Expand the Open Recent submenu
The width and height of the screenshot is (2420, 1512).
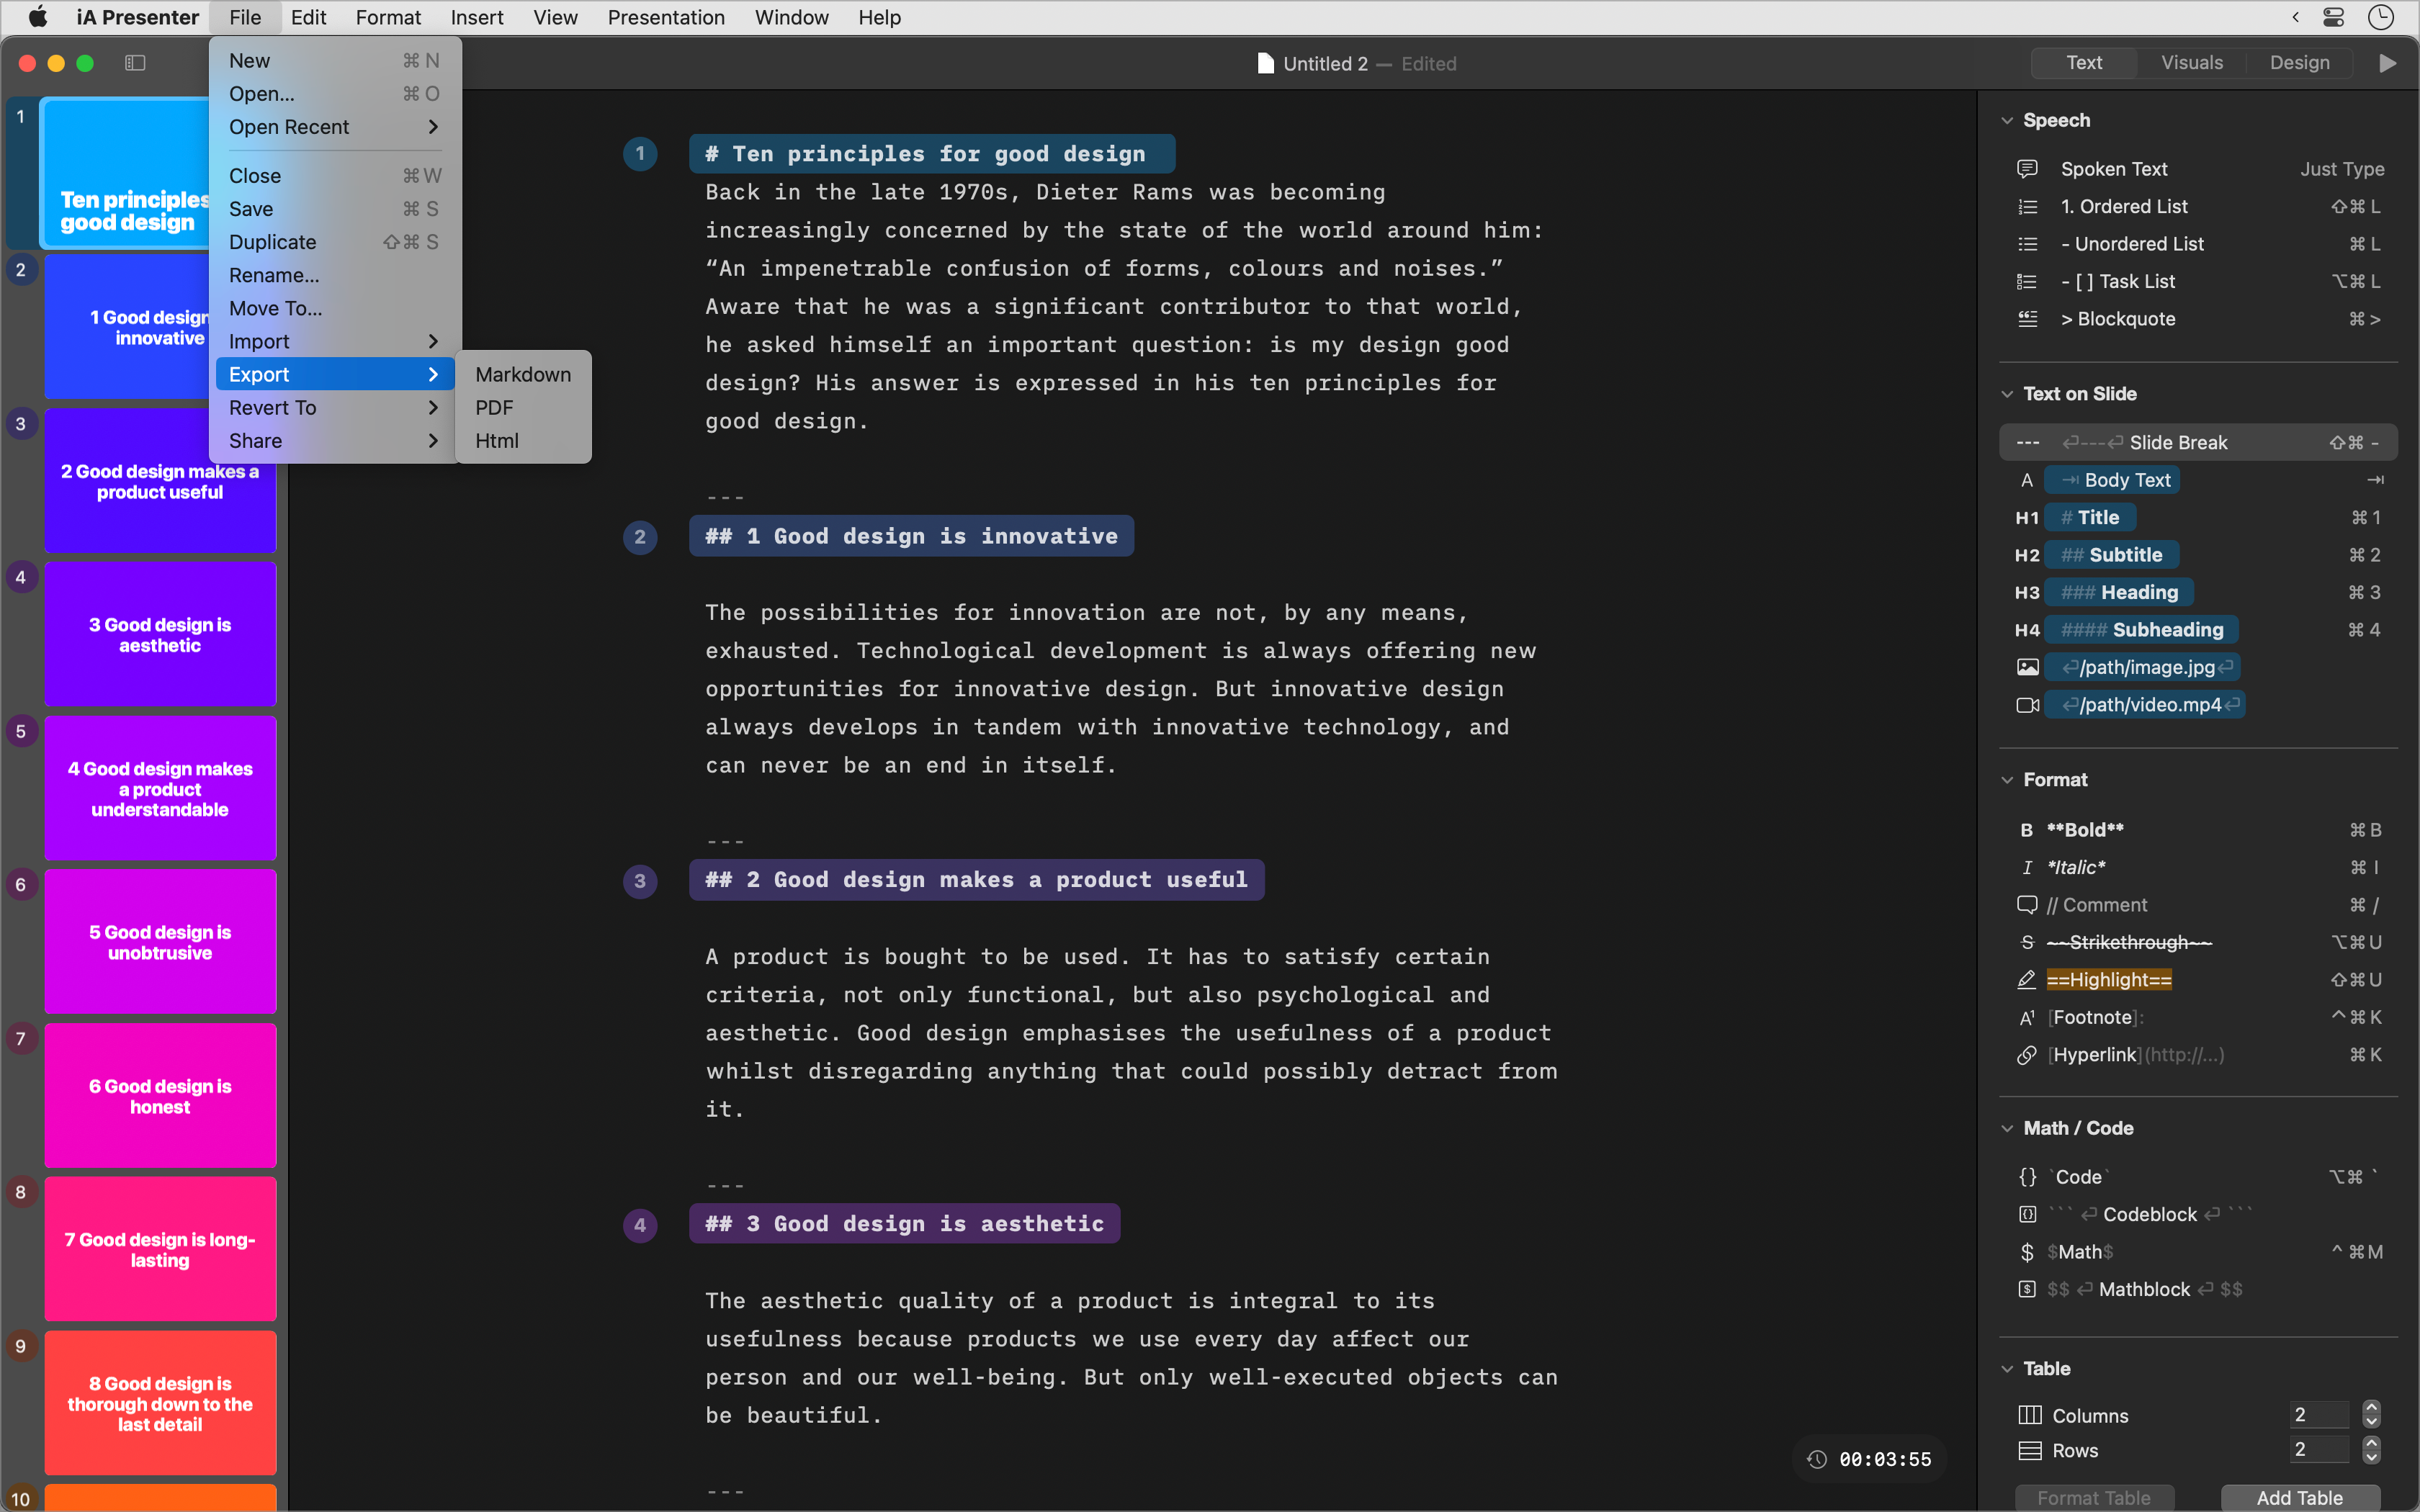click(x=335, y=127)
